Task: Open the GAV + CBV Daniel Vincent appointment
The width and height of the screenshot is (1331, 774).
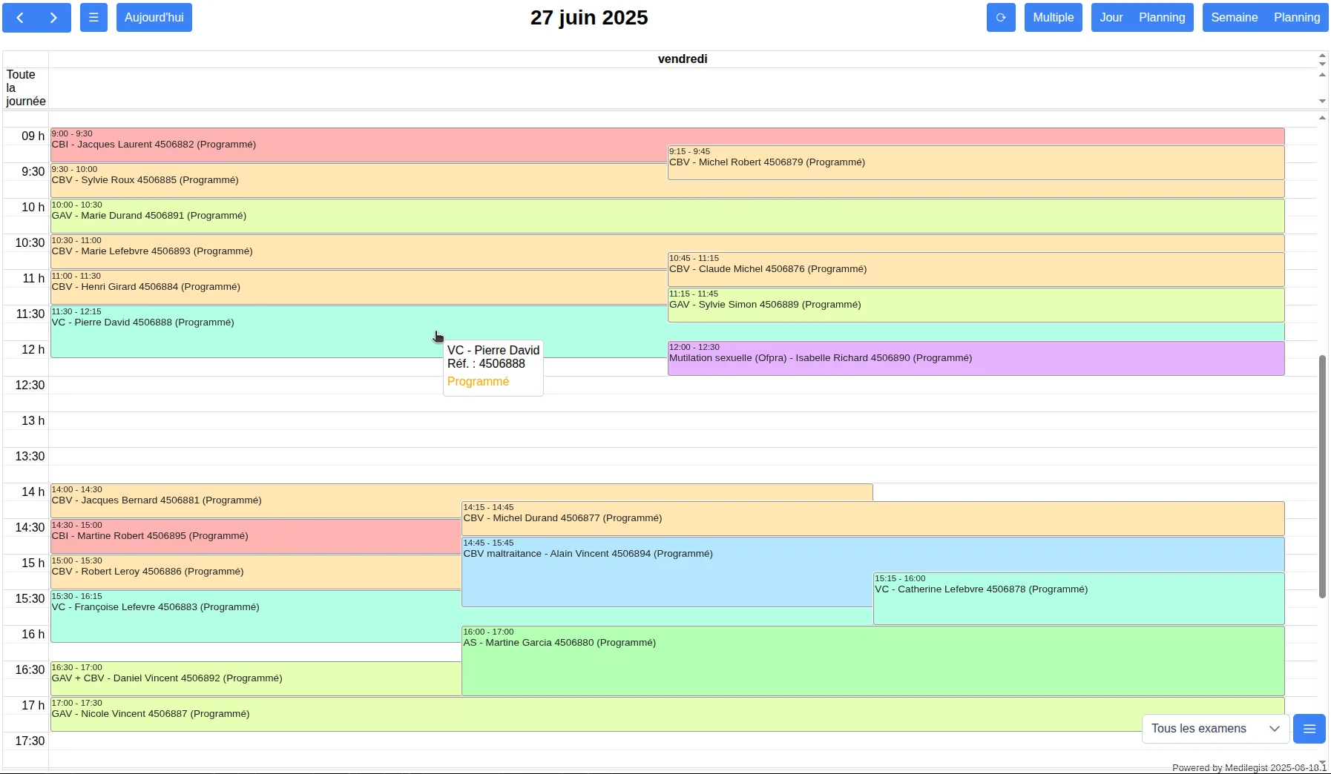Action: (x=256, y=678)
